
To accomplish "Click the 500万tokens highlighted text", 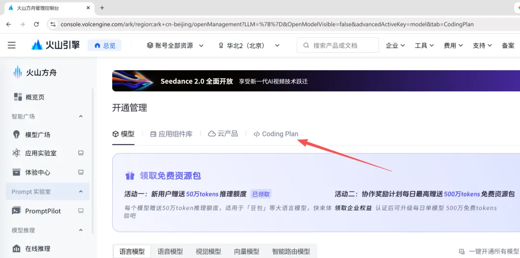I will 462,194.
